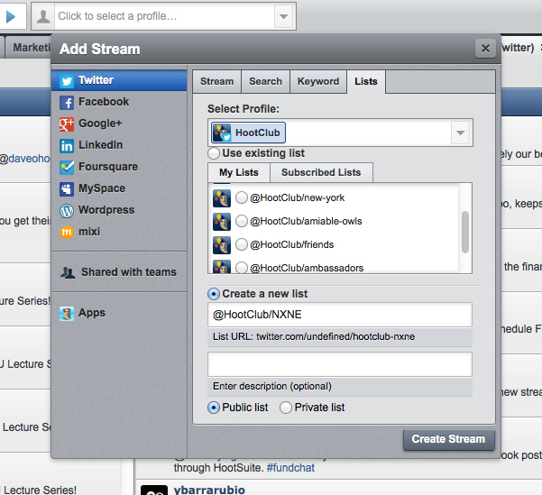Click the @HootClub/NXNE list name field
542x495 pixels.
(x=340, y=315)
